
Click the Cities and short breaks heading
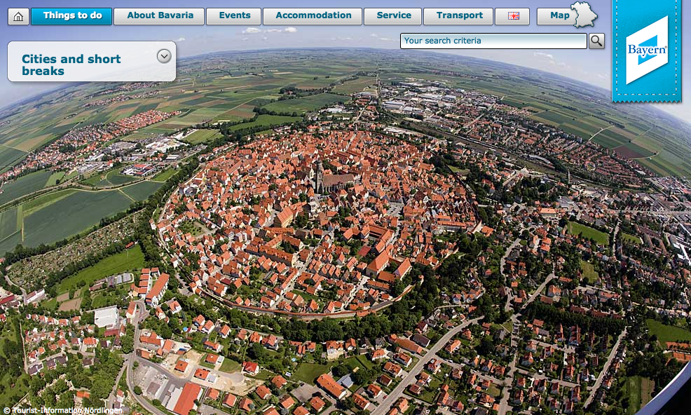click(71, 64)
